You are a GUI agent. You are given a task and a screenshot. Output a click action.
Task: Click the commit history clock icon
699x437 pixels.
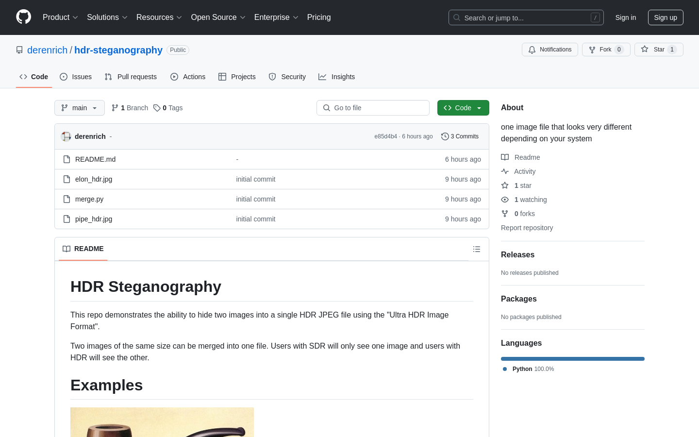pyautogui.click(x=445, y=136)
